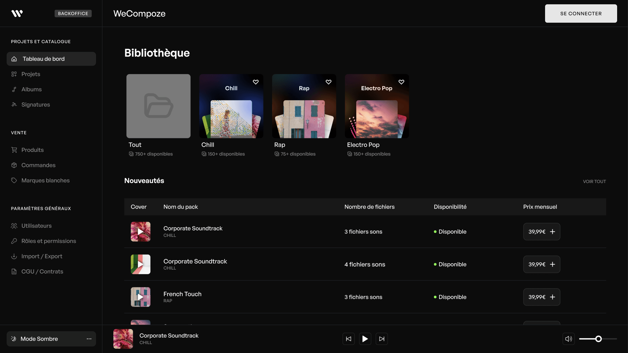The width and height of the screenshot is (628, 353).
Task: Click the Produits cart icon
Action: [x=14, y=150]
